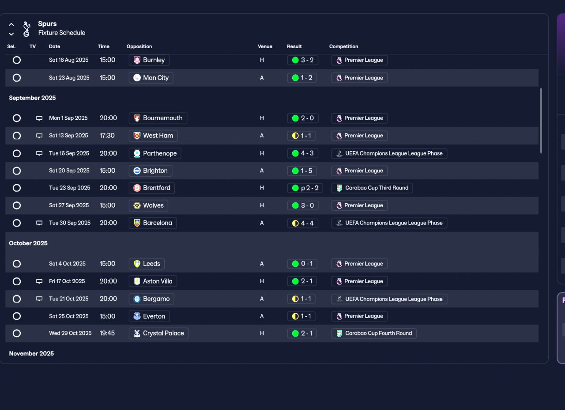Click the green win indicator in the Wolves row
565x410 pixels.
click(x=295, y=205)
